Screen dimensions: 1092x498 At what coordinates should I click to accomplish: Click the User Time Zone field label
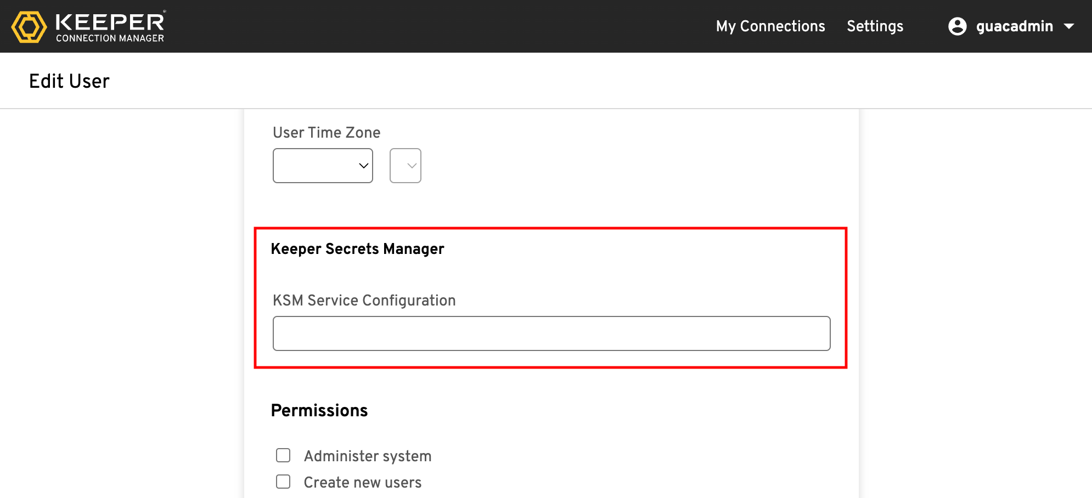pyautogui.click(x=327, y=133)
